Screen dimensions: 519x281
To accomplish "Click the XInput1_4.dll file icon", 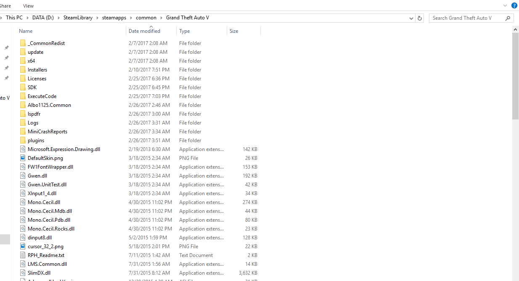I will pos(23,193).
